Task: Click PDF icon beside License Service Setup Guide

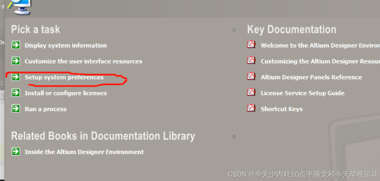Action: pyautogui.click(x=251, y=92)
